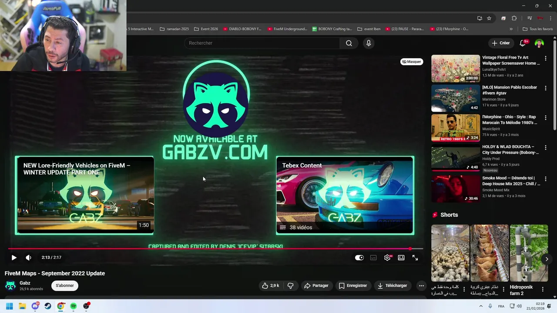Like the video with 2,9 k likes
This screenshot has width=557, height=313.
tap(270, 286)
